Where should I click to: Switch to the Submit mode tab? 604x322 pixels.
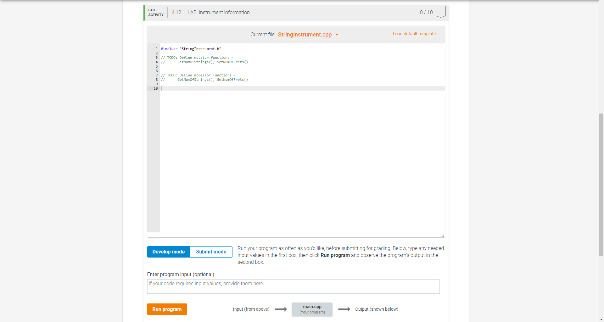(x=211, y=252)
